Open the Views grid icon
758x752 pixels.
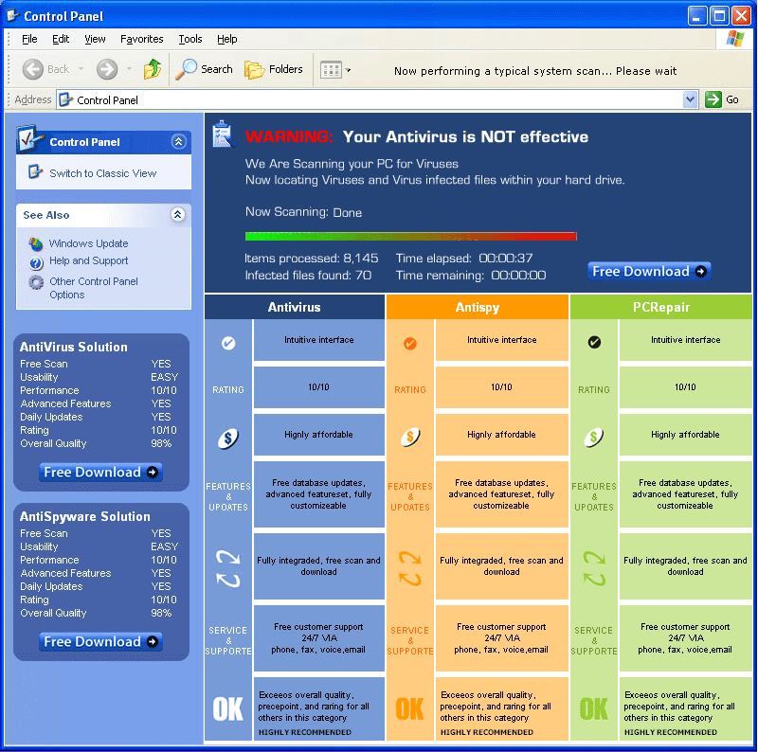[331, 70]
